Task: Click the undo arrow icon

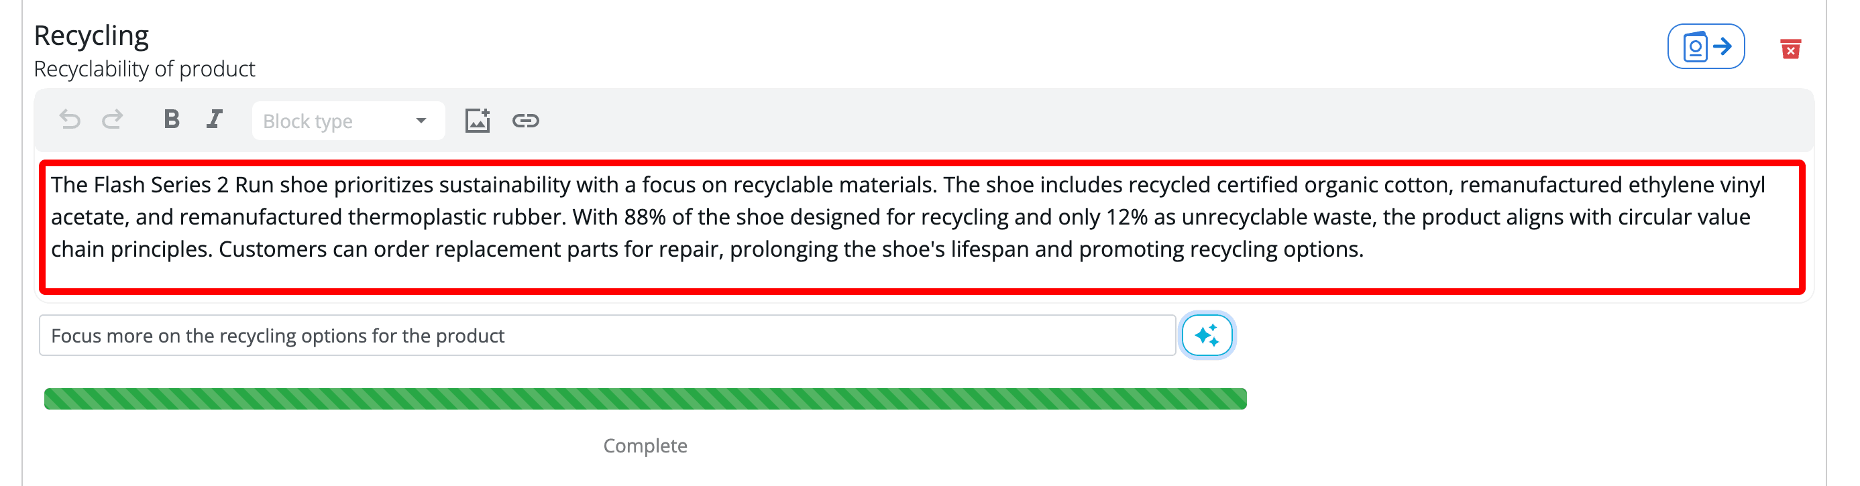Action: coord(69,120)
